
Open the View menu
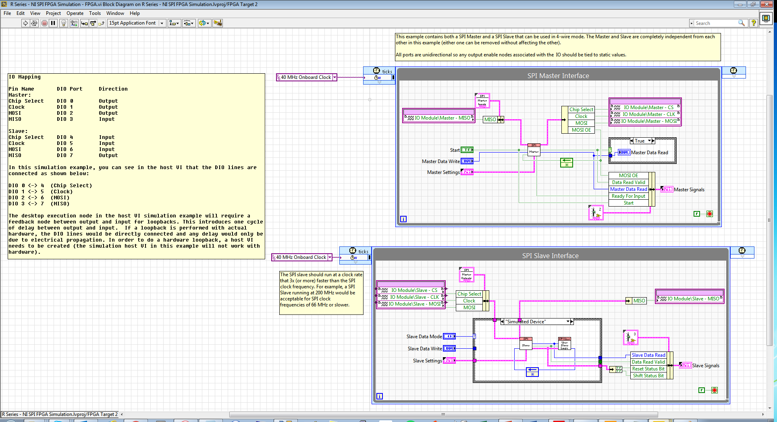[35, 13]
